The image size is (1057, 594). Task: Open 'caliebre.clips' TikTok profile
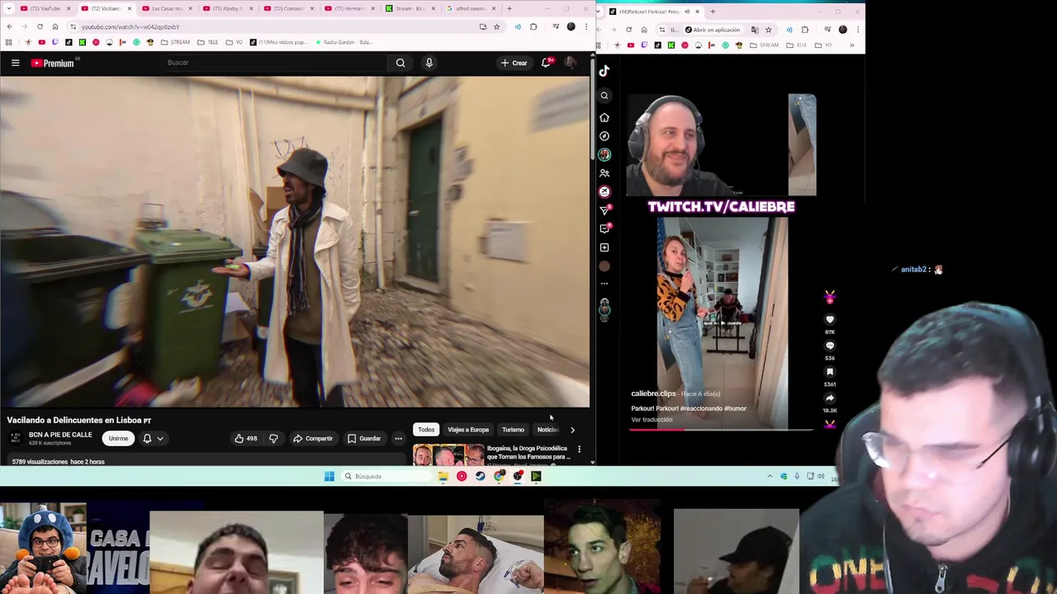[653, 394]
